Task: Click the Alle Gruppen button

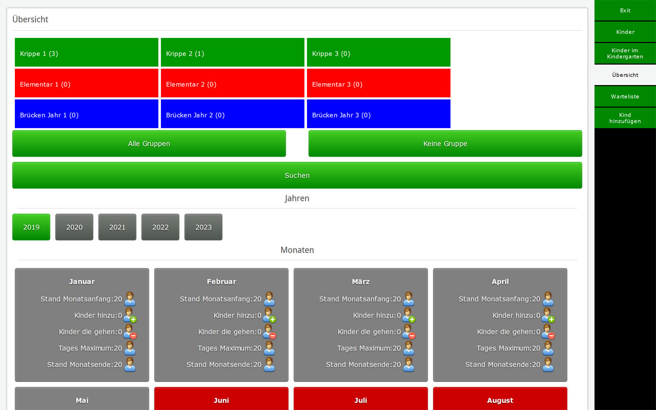Action: (x=149, y=143)
